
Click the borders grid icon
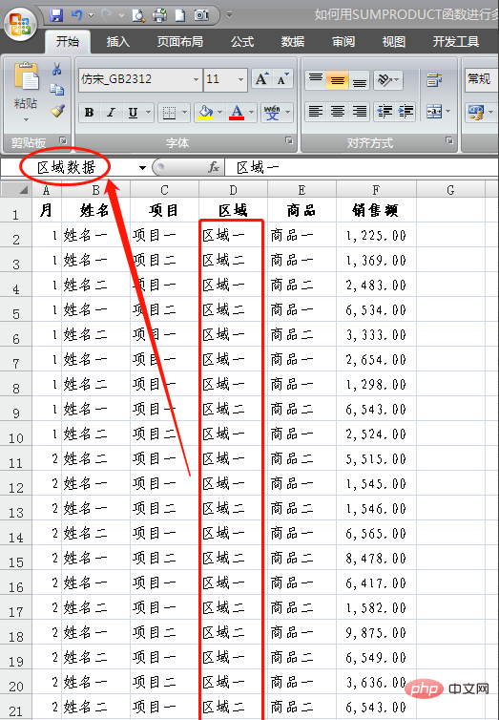click(x=169, y=112)
